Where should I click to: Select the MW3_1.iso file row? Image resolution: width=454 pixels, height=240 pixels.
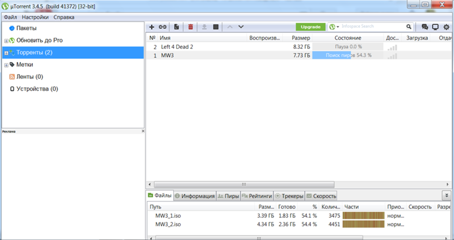[x=300, y=216]
